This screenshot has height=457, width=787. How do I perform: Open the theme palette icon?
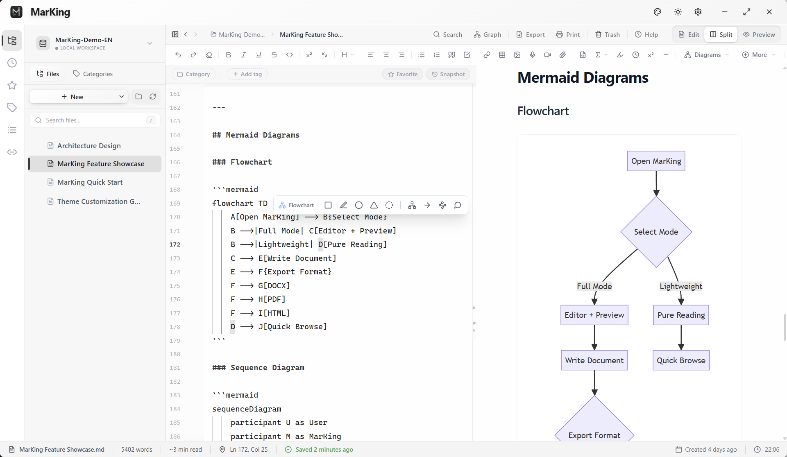[658, 12]
